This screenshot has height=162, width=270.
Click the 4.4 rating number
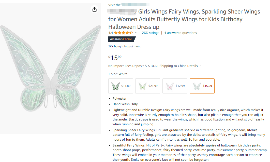[x=111, y=33]
